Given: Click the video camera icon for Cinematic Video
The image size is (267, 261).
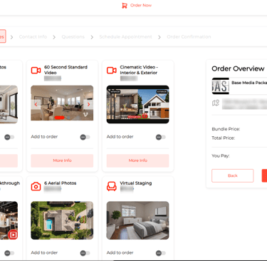Looking at the screenshot, I should [x=112, y=70].
